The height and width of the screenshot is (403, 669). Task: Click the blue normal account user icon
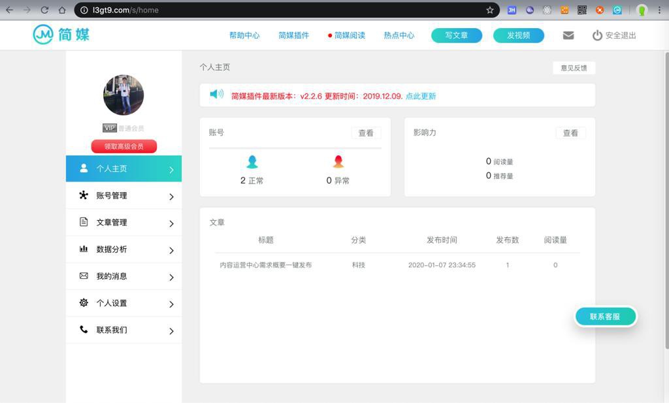252,161
